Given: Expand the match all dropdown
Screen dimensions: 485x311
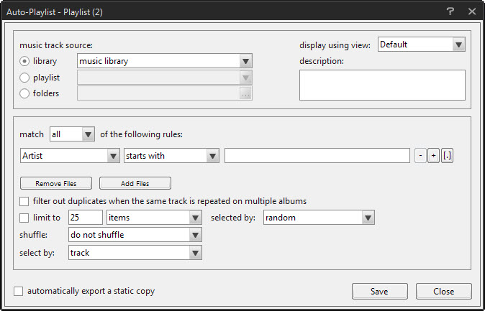Looking at the screenshot, I should [72, 134].
